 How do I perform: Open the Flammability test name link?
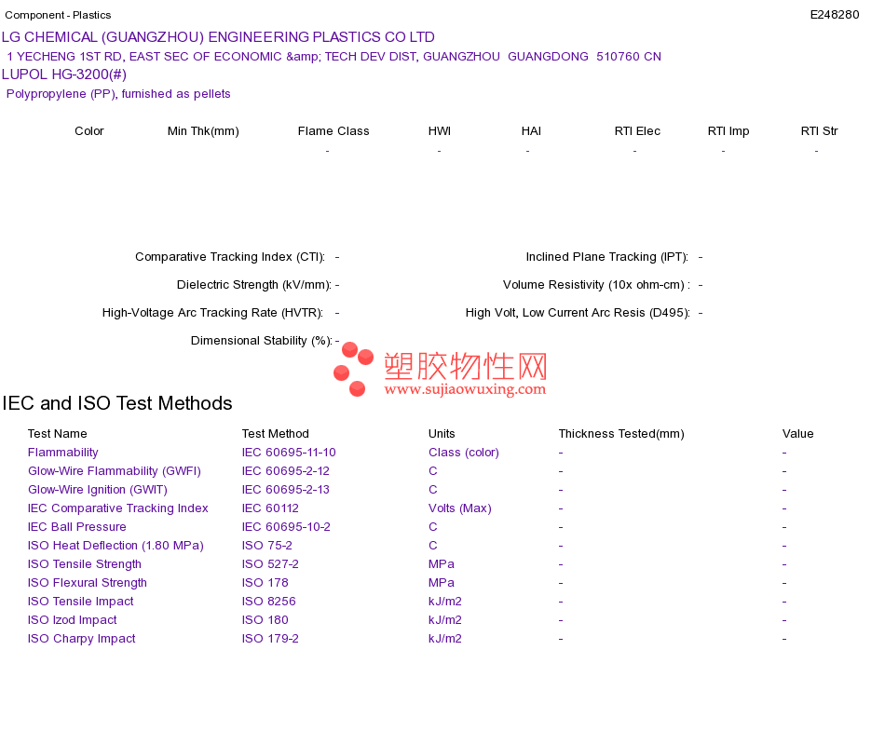click(x=62, y=453)
